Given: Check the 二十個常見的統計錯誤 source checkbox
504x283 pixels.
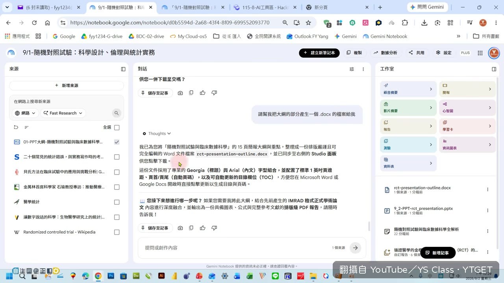Looking at the screenshot, I should pos(117,157).
